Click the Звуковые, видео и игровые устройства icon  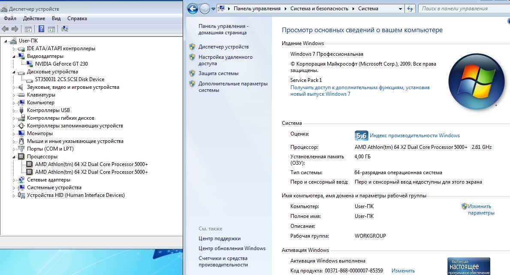point(21,87)
